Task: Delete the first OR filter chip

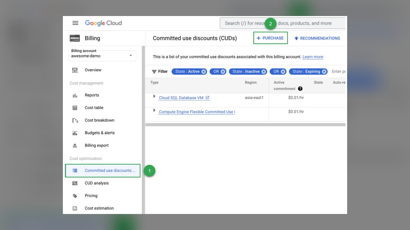Action: [x=223, y=72]
